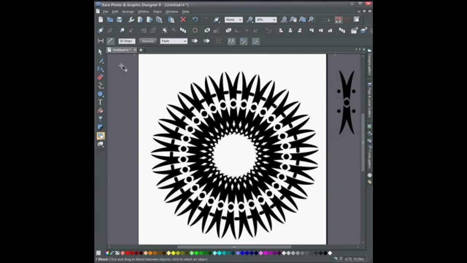
Task: Pick the red color swatch
Action: [127, 253]
